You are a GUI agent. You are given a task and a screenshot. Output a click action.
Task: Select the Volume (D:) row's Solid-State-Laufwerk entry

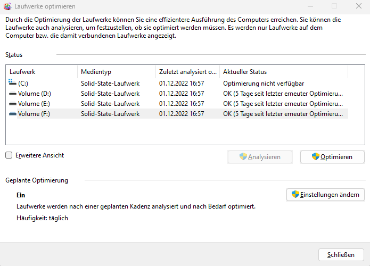tap(110, 94)
